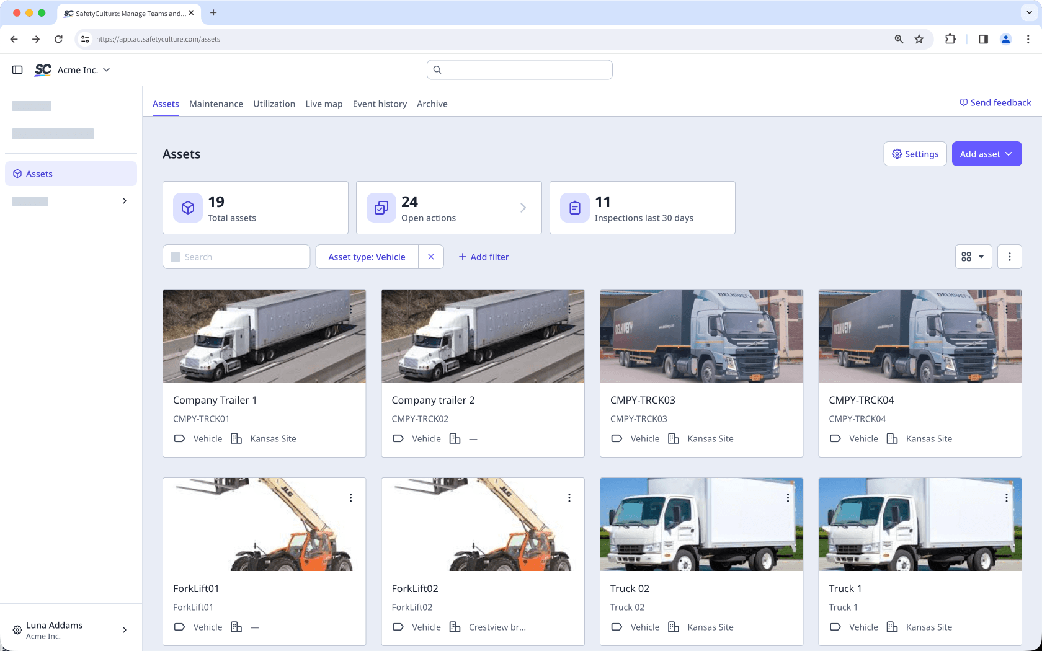Screen dimensions: 1042x651
Task: Open a new browser tab
Action: click(x=213, y=12)
